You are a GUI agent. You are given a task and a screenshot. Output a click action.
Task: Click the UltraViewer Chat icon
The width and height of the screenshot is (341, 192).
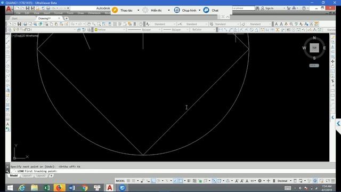coord(206,10)
